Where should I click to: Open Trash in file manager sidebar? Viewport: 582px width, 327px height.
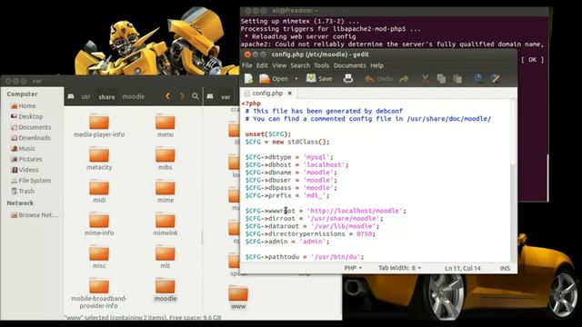click(x=23, y=191)
